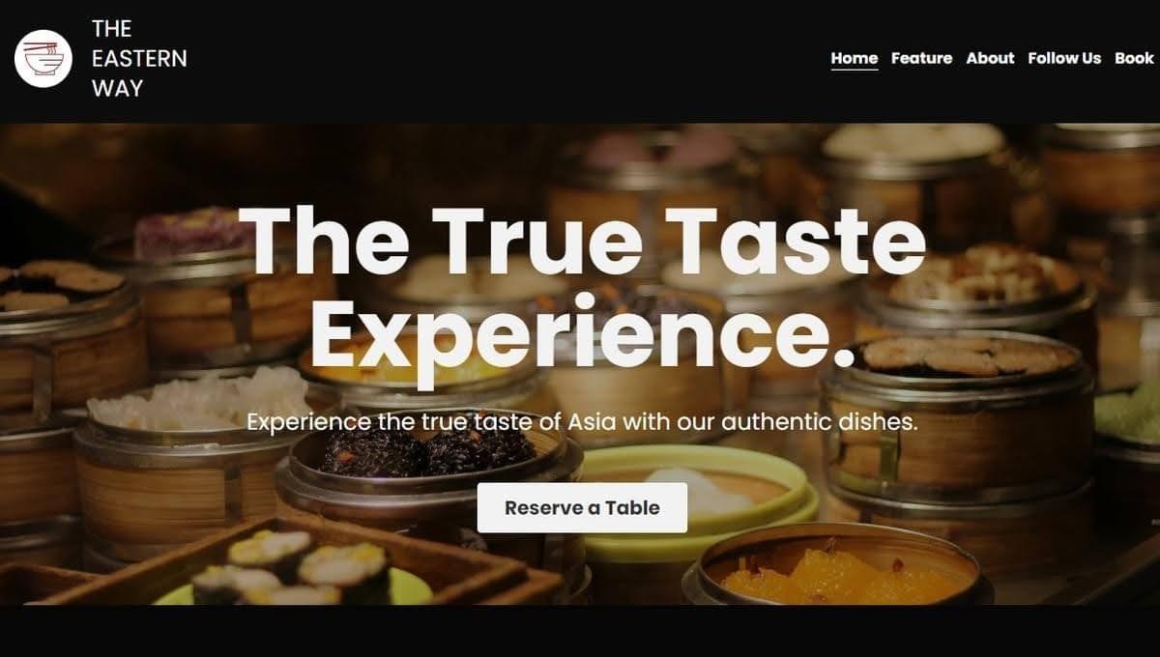Click the green food item at right edge
Image resolution: width=1160 pixels, height=657 pixels.
click(x=1127, y=417)
